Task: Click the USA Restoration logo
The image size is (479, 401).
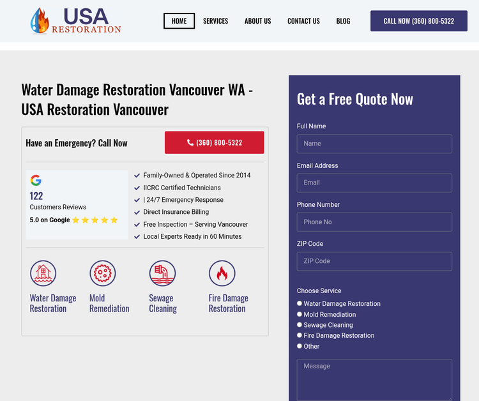Action: [76, 21]
